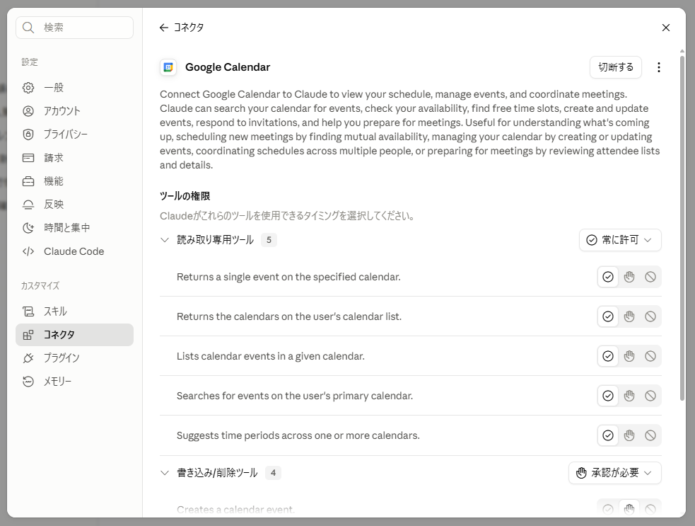This screenshot has width=695, height=526.
Task: Require approval for 'Lists calendar events'
Action: pyautogui.click(x=629, y=356)
